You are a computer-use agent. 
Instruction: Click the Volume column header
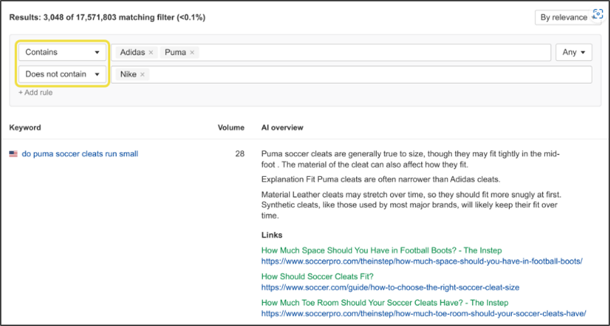pyautogui.click(x=231, y=128)
